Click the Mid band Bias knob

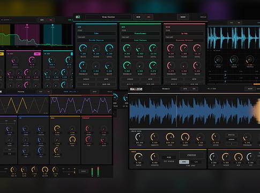tap(140, 65)
